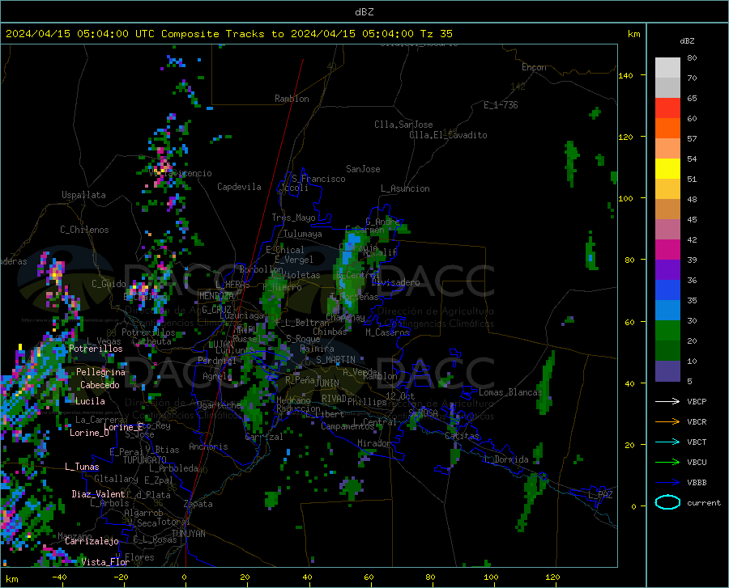This screenshot has width=729, height=588.
Task: Click the dBZ title at top
Action: (x=364, y=12)
